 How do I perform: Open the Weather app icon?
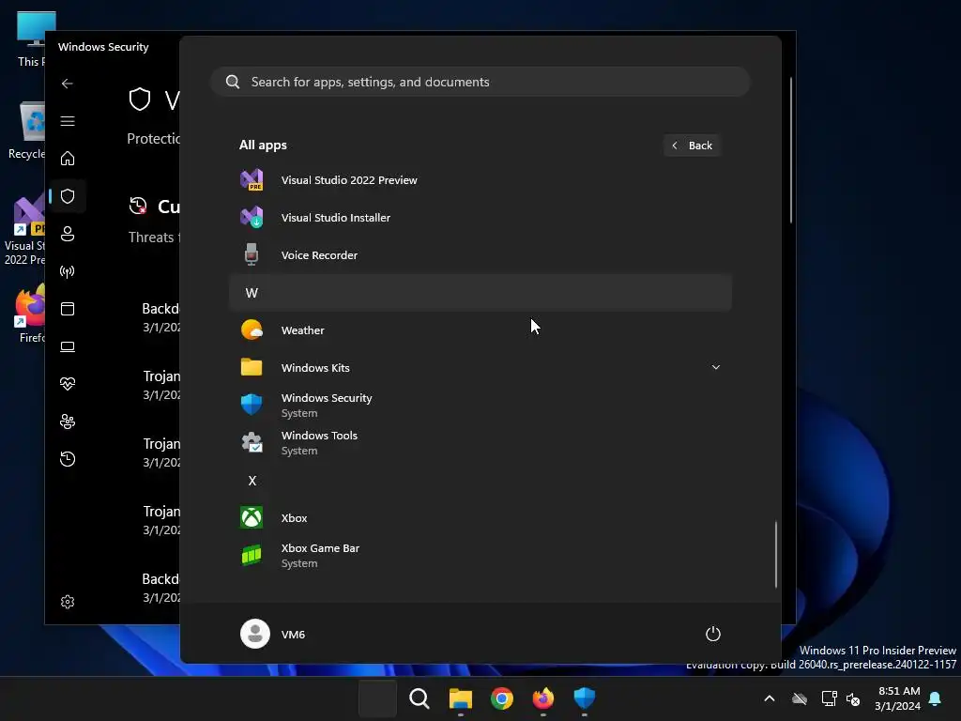click(x=252, y=330)
